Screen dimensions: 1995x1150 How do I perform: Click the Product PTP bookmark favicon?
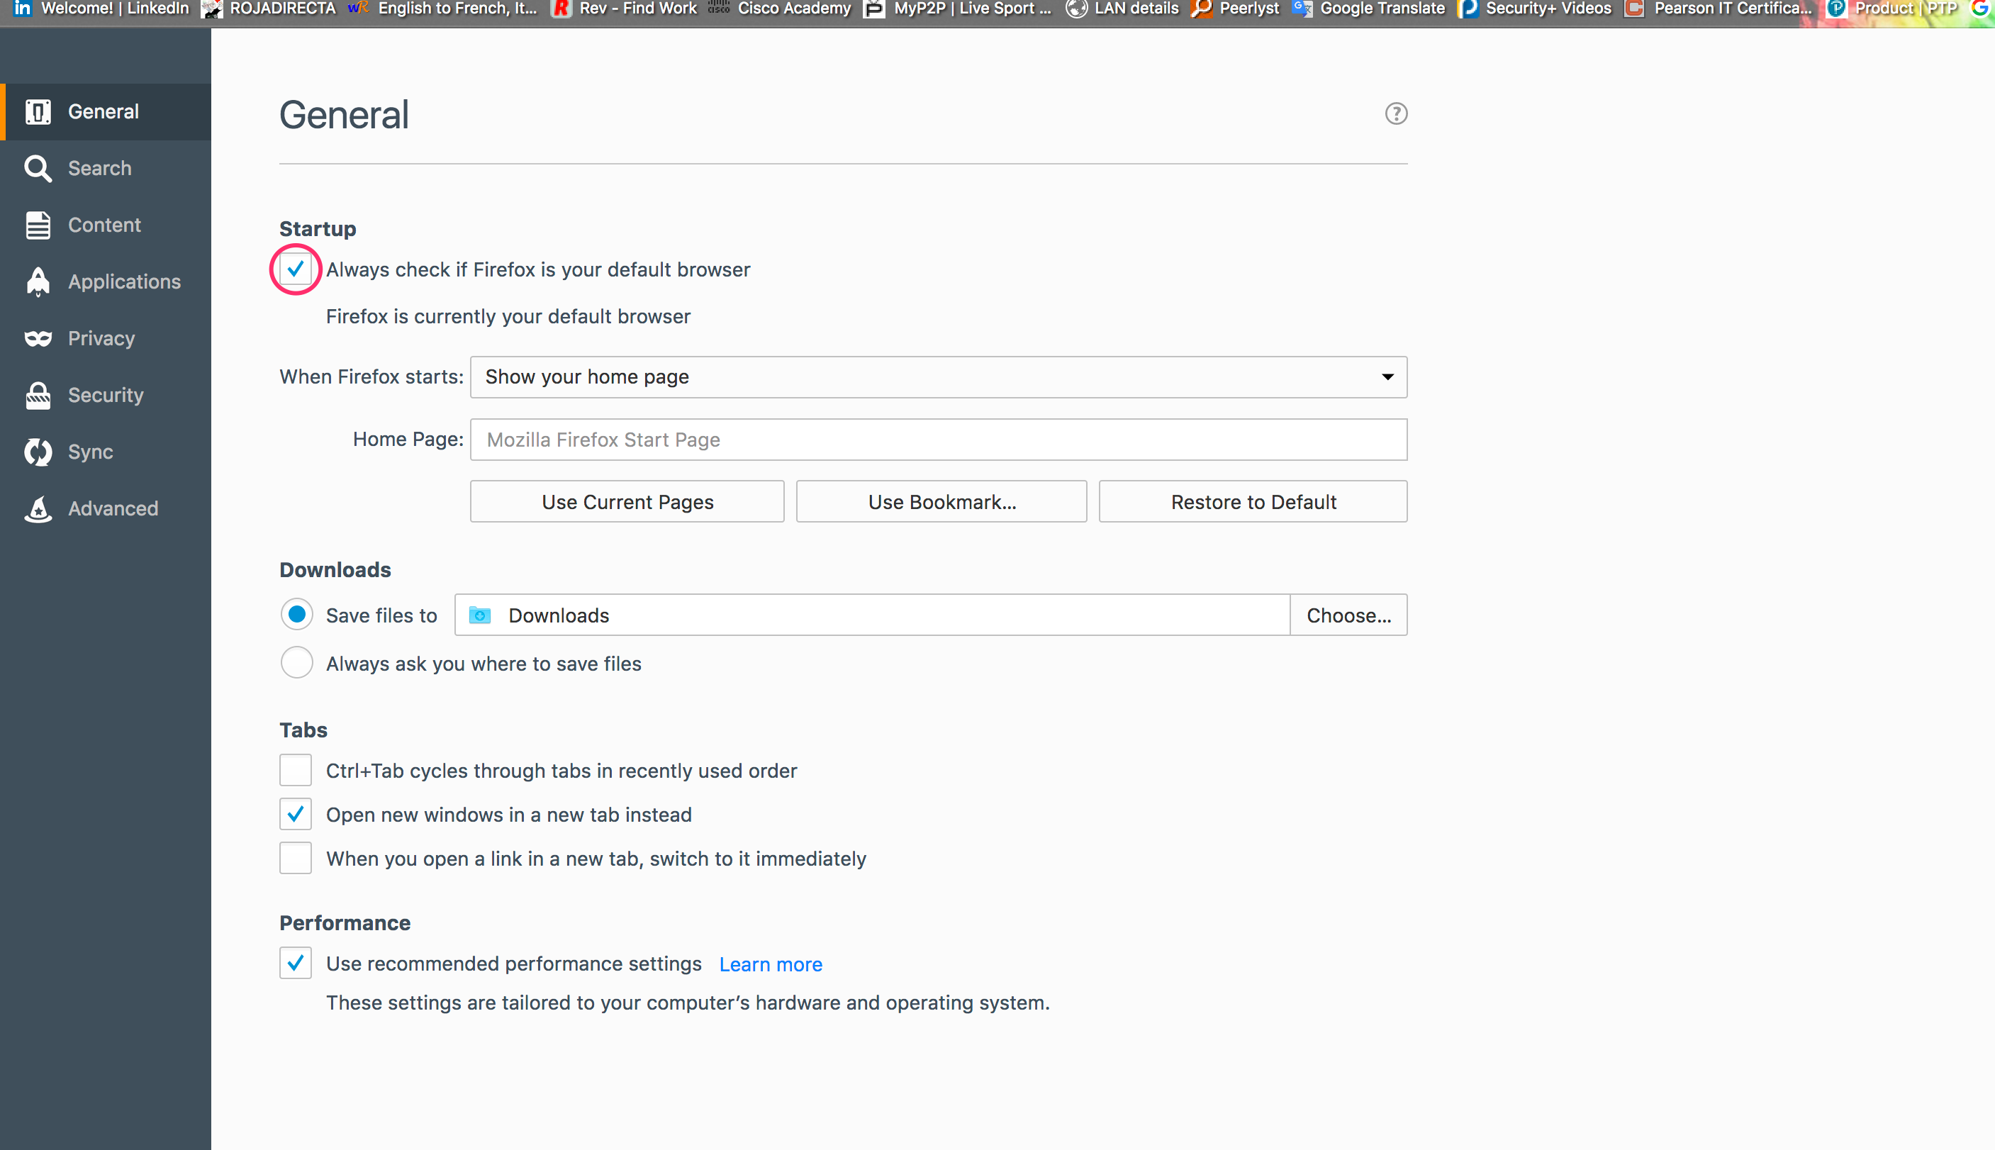[x=1836, y=9]
